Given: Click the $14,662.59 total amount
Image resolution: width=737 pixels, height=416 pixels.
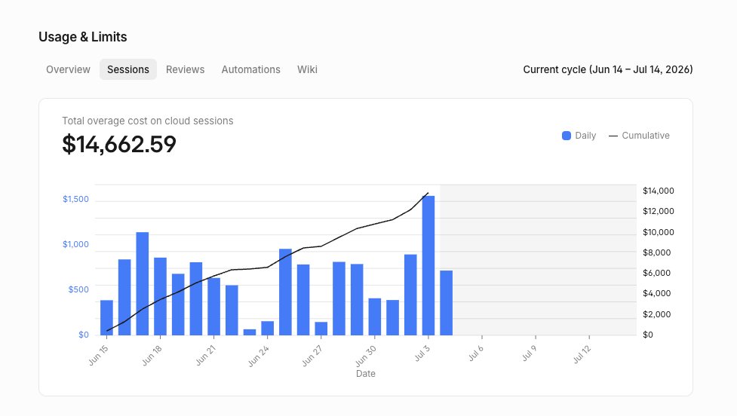Looking at the screenshot, I should tap(119, 144).
